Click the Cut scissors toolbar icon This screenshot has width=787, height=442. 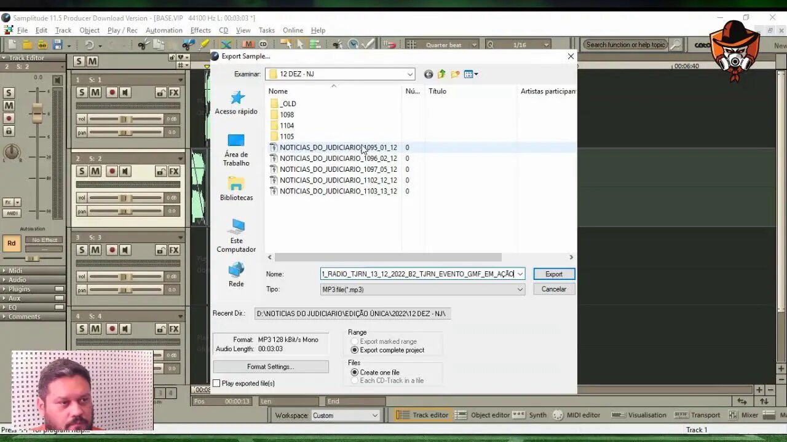[143, 44]
